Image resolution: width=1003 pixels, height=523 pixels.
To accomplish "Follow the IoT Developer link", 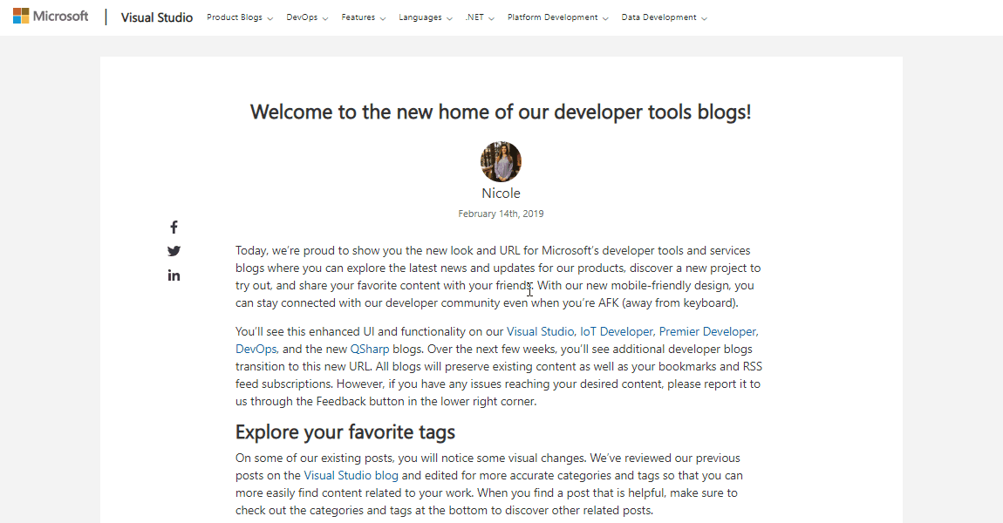I will (617, 331).
